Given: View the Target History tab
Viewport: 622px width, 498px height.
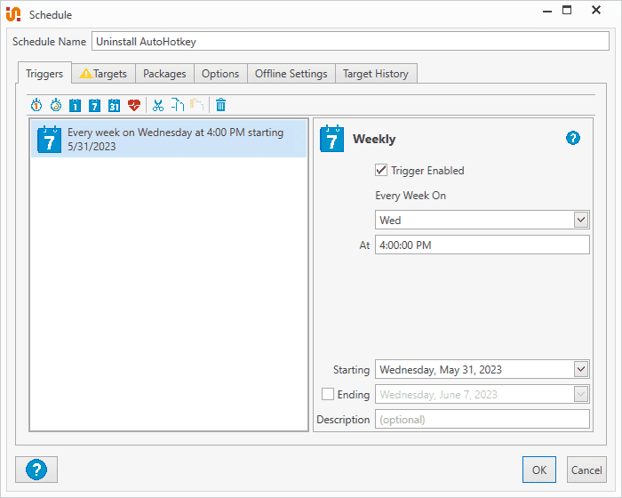Looking at the screenshot, I should [376, 74].
